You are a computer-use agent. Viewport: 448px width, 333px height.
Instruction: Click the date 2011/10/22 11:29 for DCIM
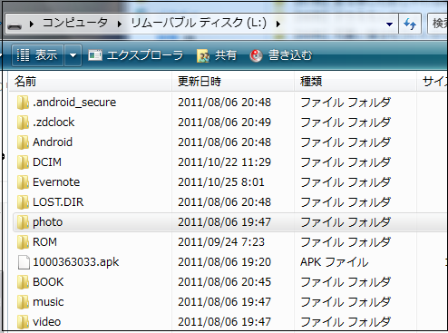click(x=225, y=162)
